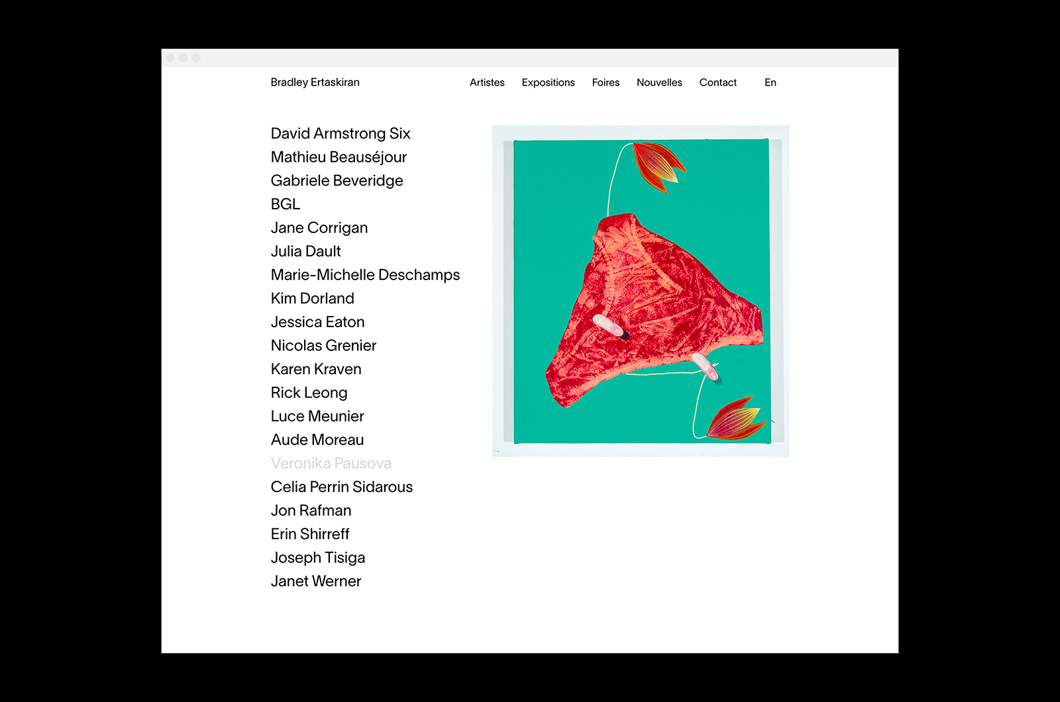1060x702 pixels.
Task: Select artist David Armstrong Six
Action: [341, 134]
